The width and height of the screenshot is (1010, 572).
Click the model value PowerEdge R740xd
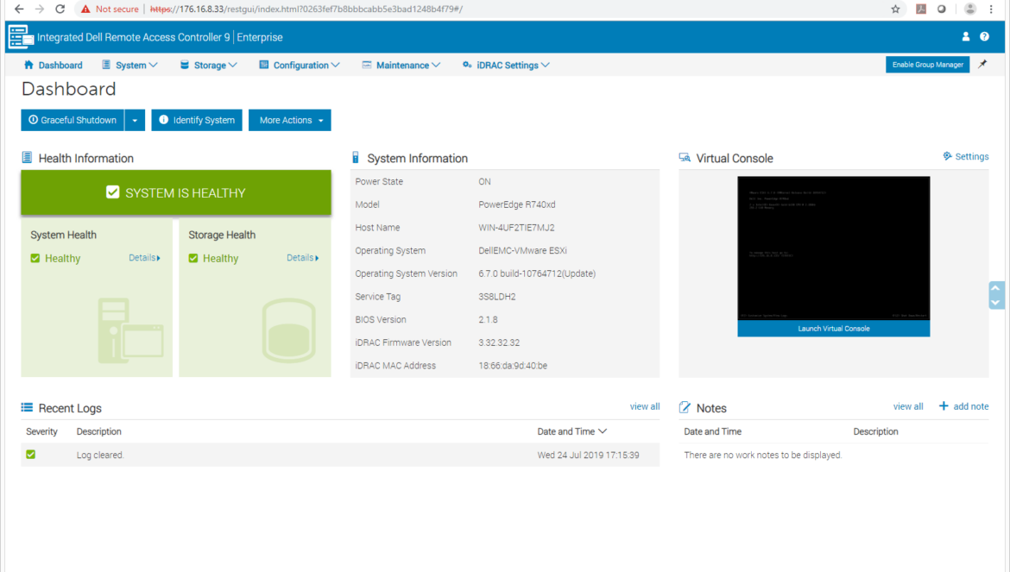pyautogui.click(x=516, y=204)
